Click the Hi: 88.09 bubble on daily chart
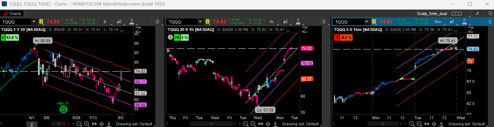The image size is (494, 127). point(43,41)
